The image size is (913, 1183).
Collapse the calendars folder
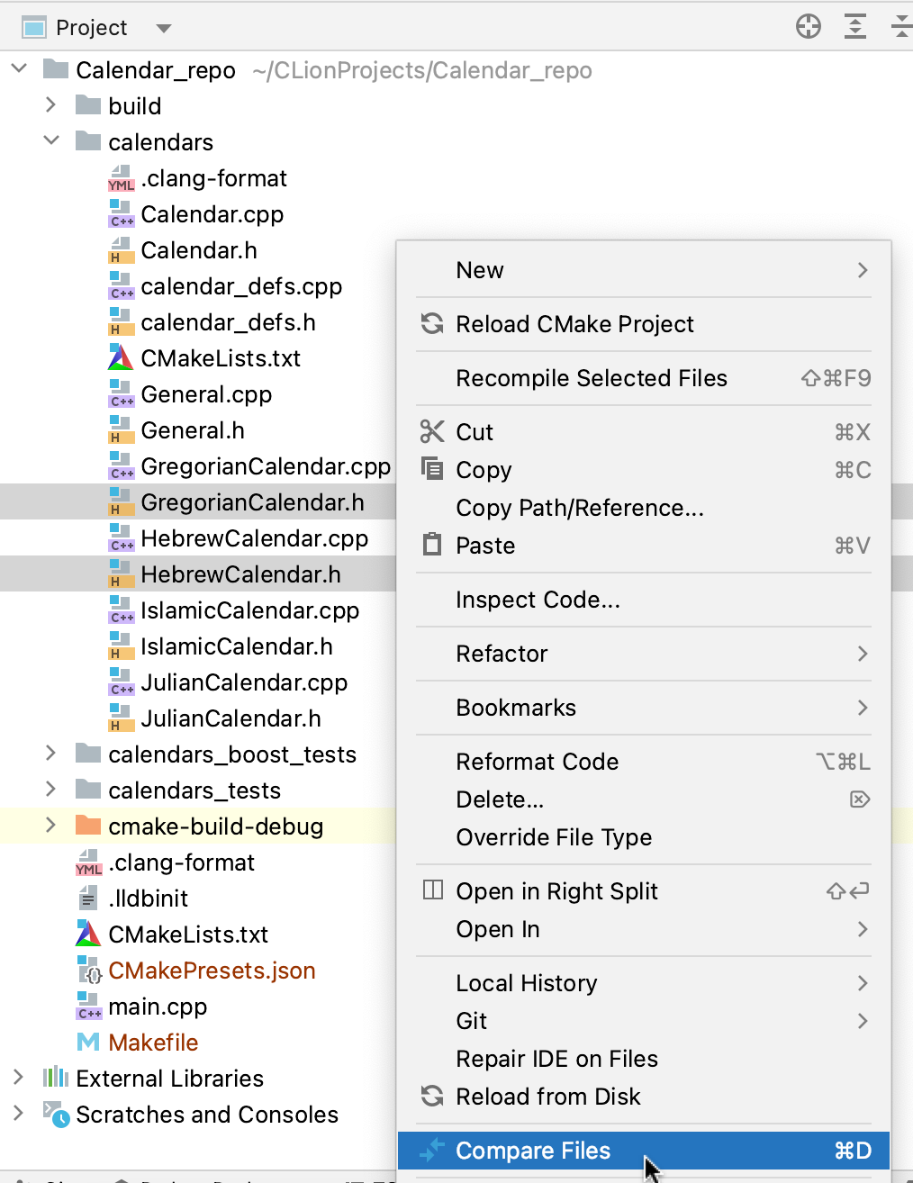pos(51,141)
